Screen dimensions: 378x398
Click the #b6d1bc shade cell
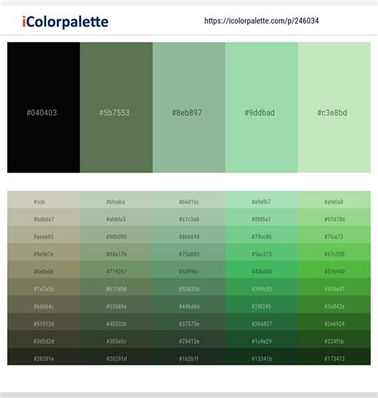pyautogui.click(x=189, y=200)
